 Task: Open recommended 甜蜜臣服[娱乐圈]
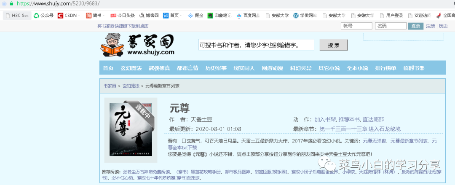[271, 172]
